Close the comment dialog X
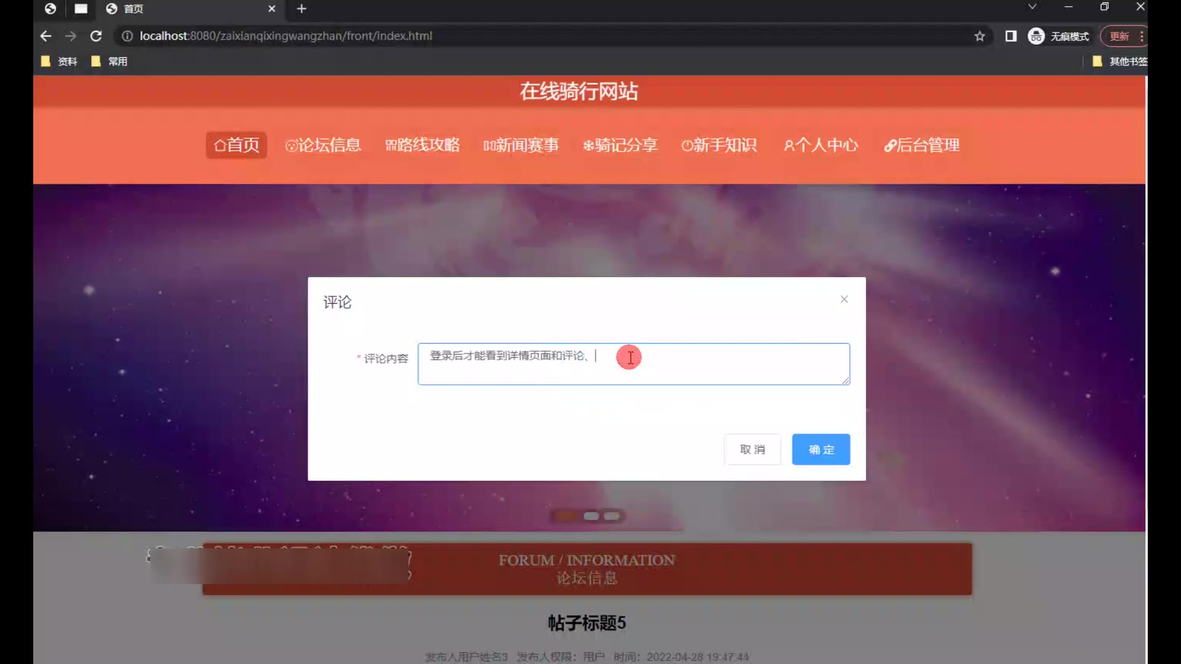 click(844, 299)
